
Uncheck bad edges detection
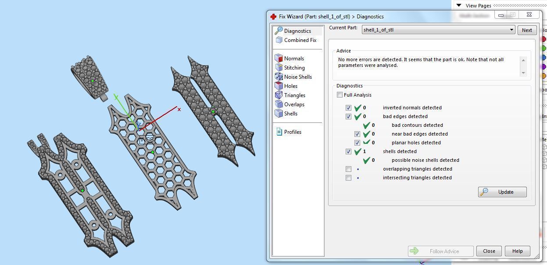click(x=348, y=116)
